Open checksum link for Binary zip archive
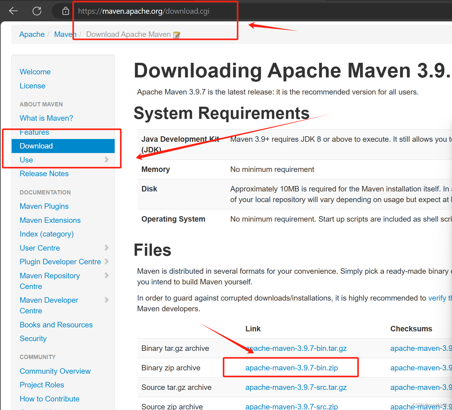452x410 pixels. (421, 368)
